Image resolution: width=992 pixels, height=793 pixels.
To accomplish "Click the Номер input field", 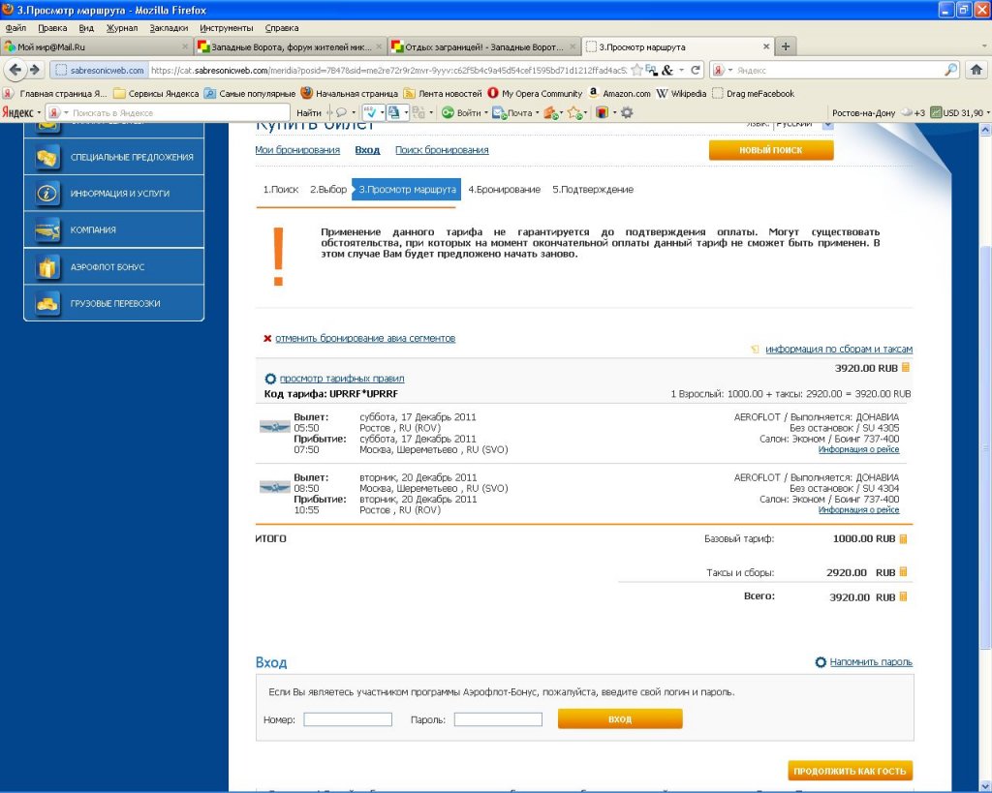I will pos(348,719).
